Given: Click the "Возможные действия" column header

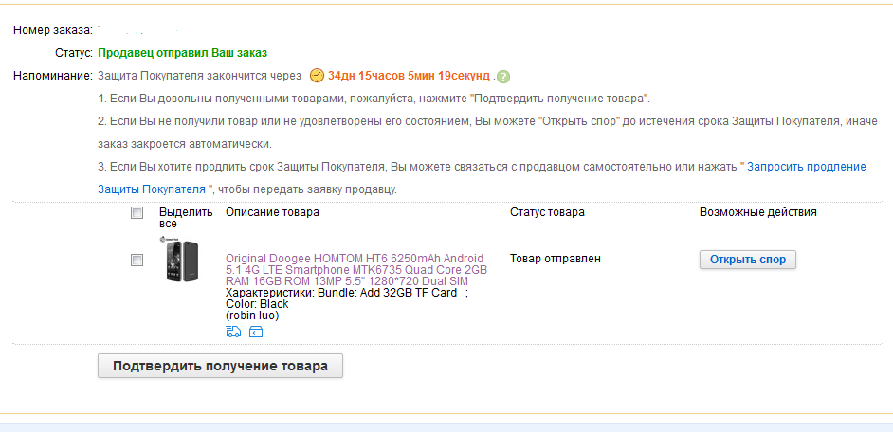Looking at the screenshot, I should click(x=757, y=212).
